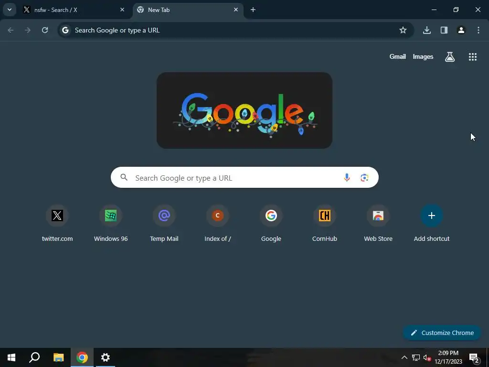Click the muted volume tray icon
Screen dimensions: 489x367
point(427,357)
